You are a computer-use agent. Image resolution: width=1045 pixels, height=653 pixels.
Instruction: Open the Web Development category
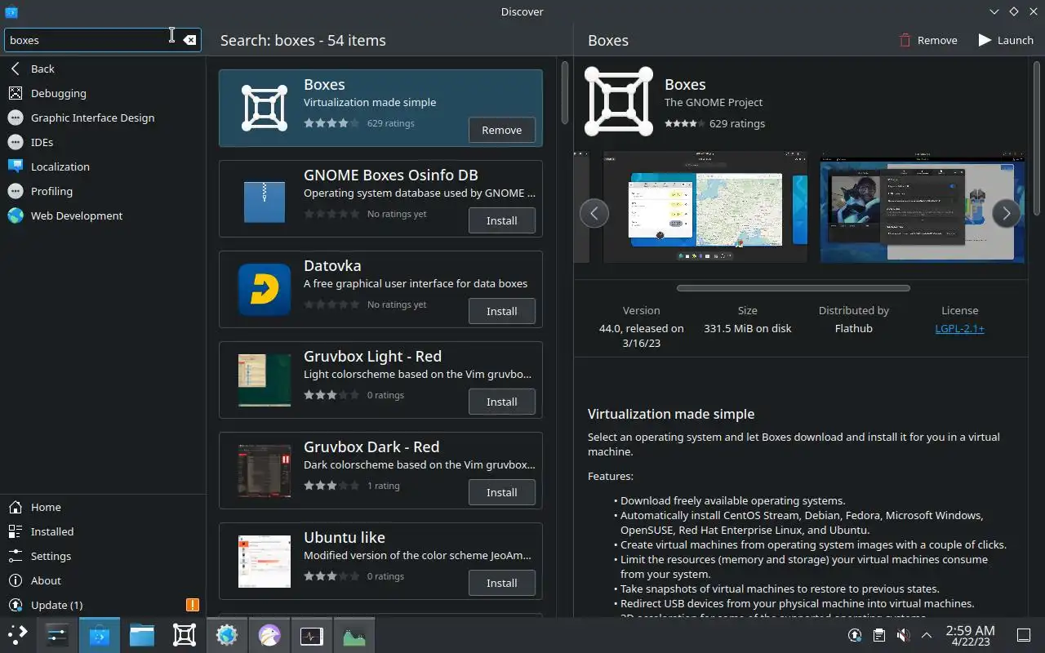pyautogui.click(x=103, y=215)
